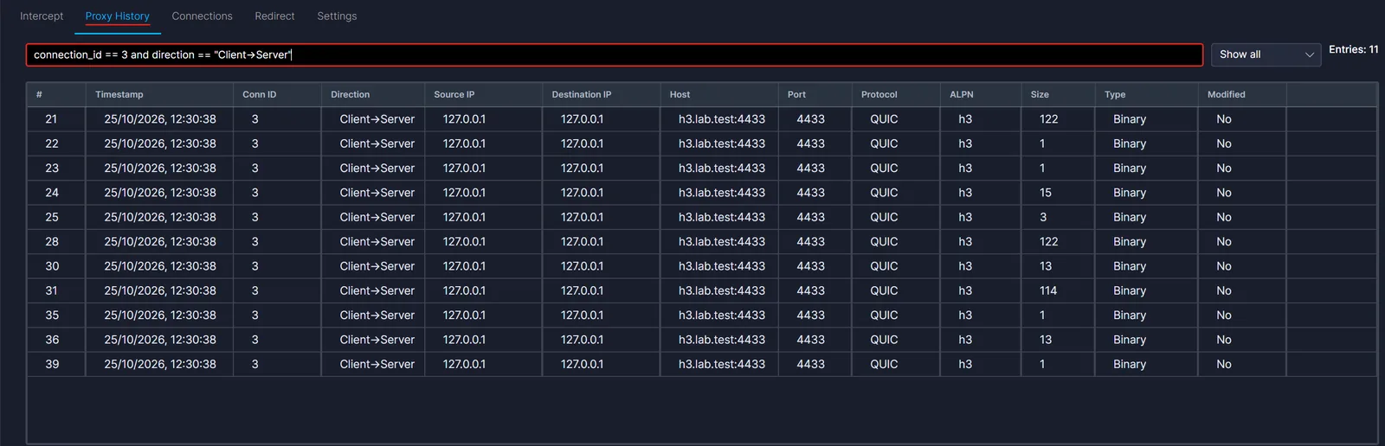Select entry number 35
Viewport: 1385px width, 446px height.
point(701,315)
